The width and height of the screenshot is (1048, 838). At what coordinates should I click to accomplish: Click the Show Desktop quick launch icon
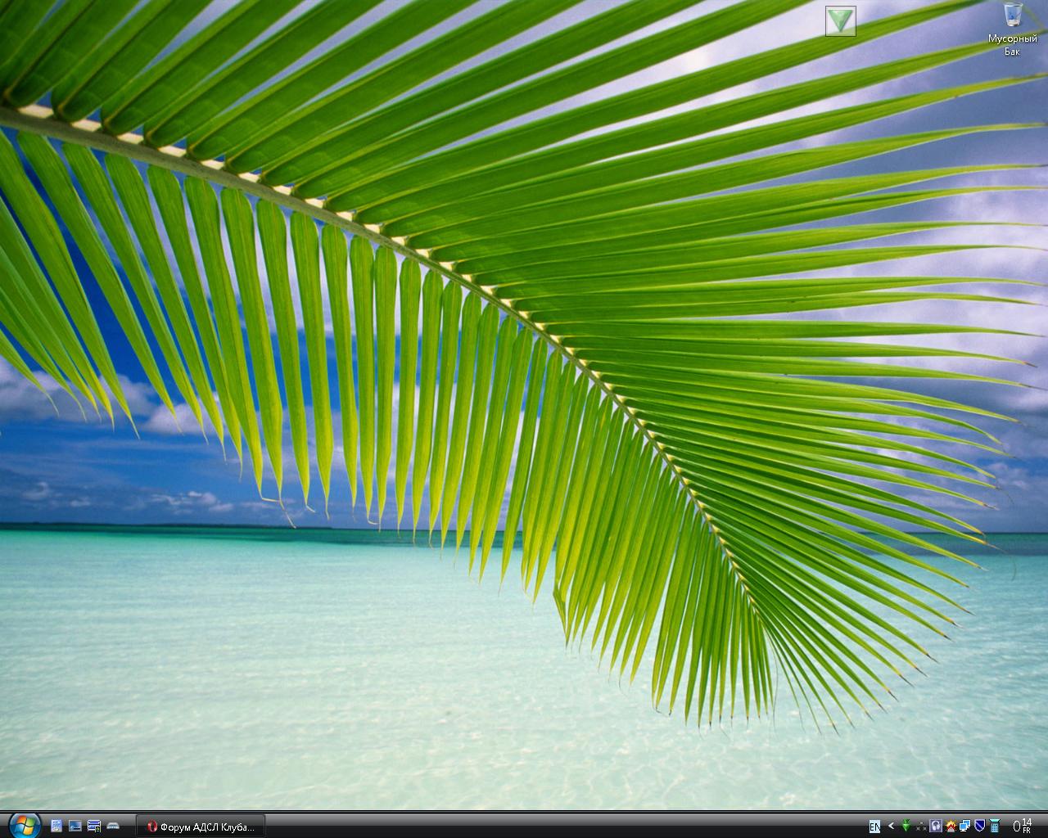75,826
